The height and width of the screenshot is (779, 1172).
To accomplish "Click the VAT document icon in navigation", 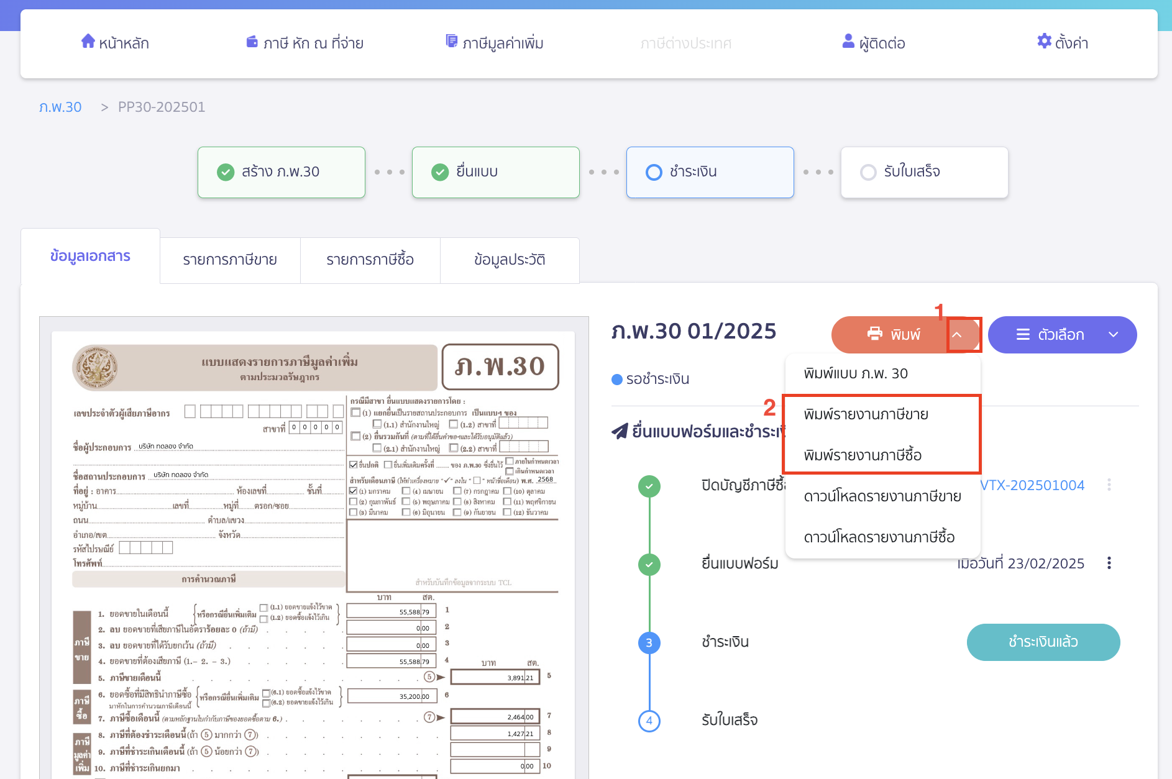I will pos(451,42).
